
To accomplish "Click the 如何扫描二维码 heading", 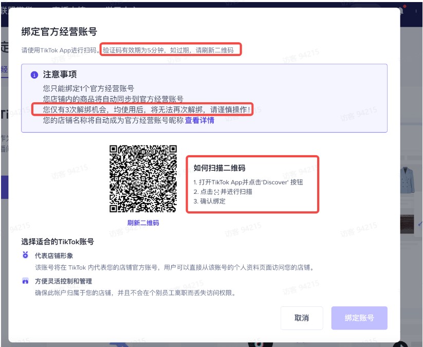I will click(219, 168).
